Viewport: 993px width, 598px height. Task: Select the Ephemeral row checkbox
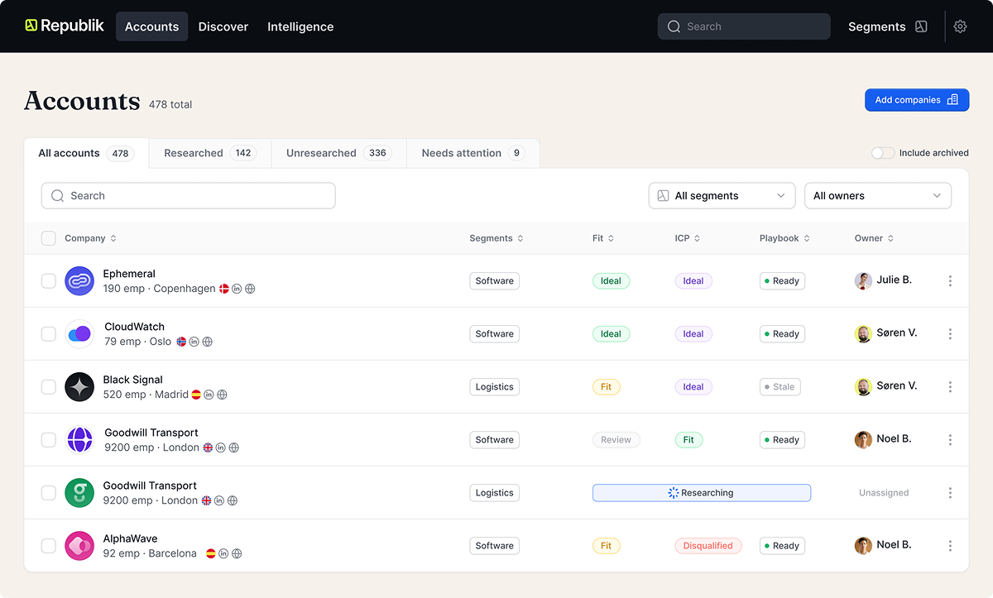pyautogui.click(x=49, y=281)
